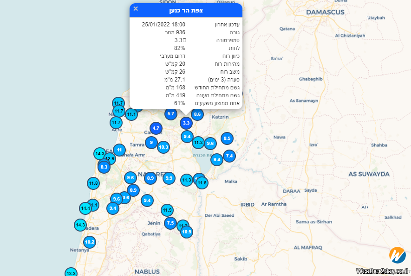Open the 10.9 station marker
This screenshot has width=411, height=276.
tap(187, 232)
